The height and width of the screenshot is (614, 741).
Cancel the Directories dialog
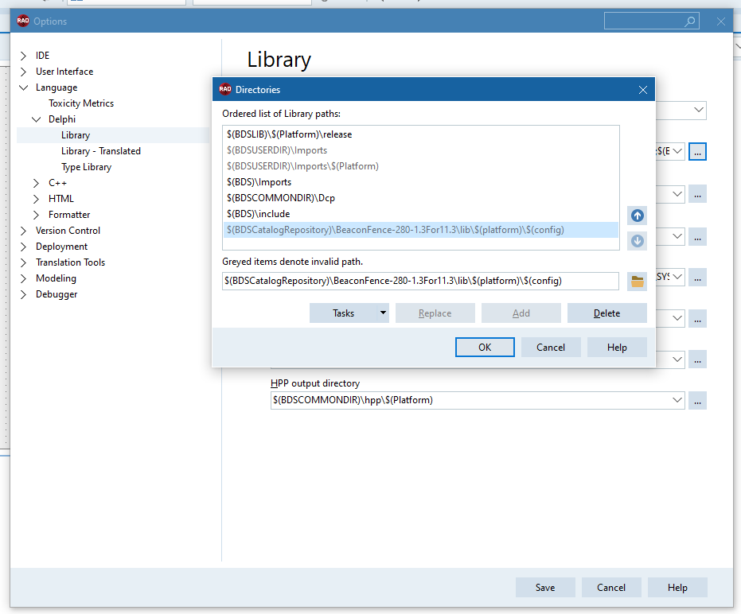(x=551, y=347)
